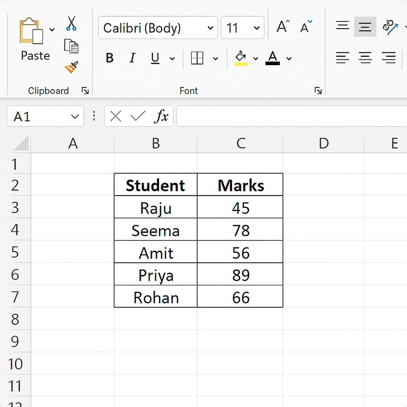Select column D header

324,143
